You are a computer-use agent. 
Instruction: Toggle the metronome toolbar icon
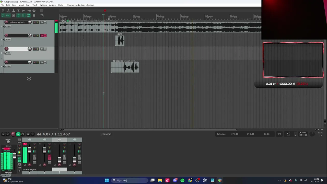tap(34, 11)
